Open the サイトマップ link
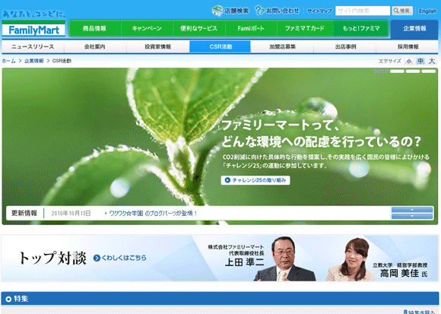The image size is (441, 314). [319, 11]
